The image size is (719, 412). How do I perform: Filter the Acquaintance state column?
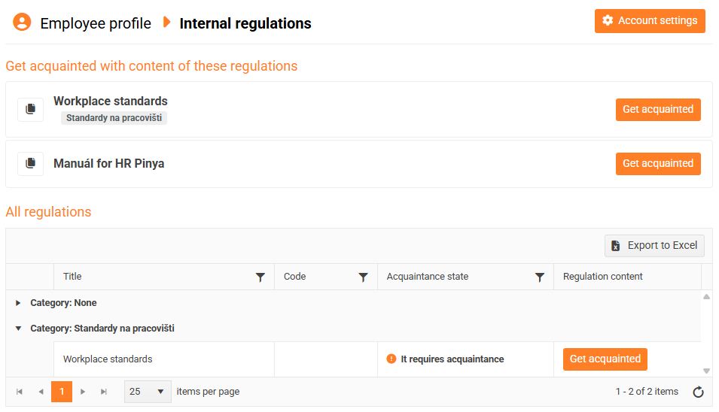(x=539, y=277)
